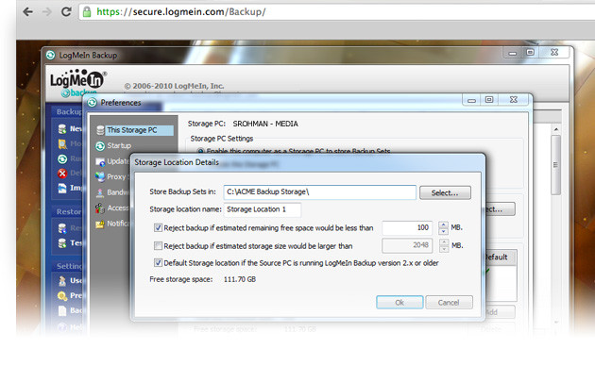Close the Preferences window
This screenshot has width=595, height=366.
pyautogui.click(x=514, y=100)
